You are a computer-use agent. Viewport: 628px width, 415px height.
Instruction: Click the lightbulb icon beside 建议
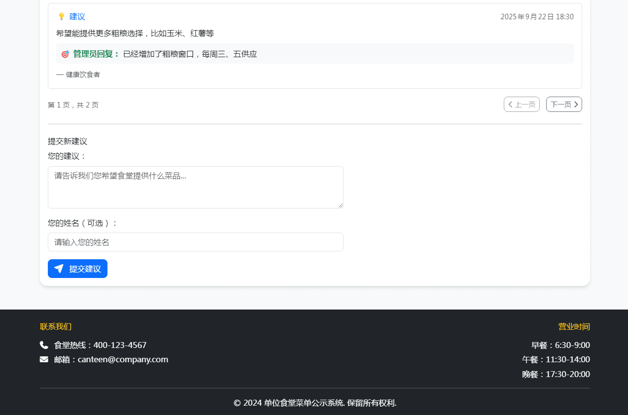pos(61,17)
